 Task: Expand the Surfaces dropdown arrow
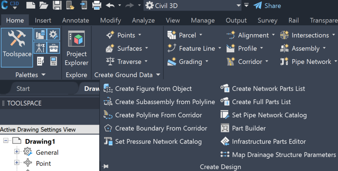(x=147, y=48)
